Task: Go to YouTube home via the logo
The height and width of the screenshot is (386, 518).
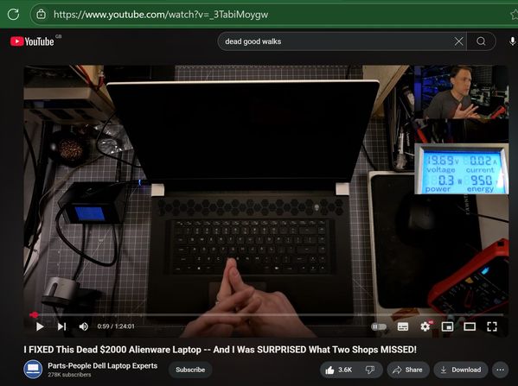Action: (32, 41)
